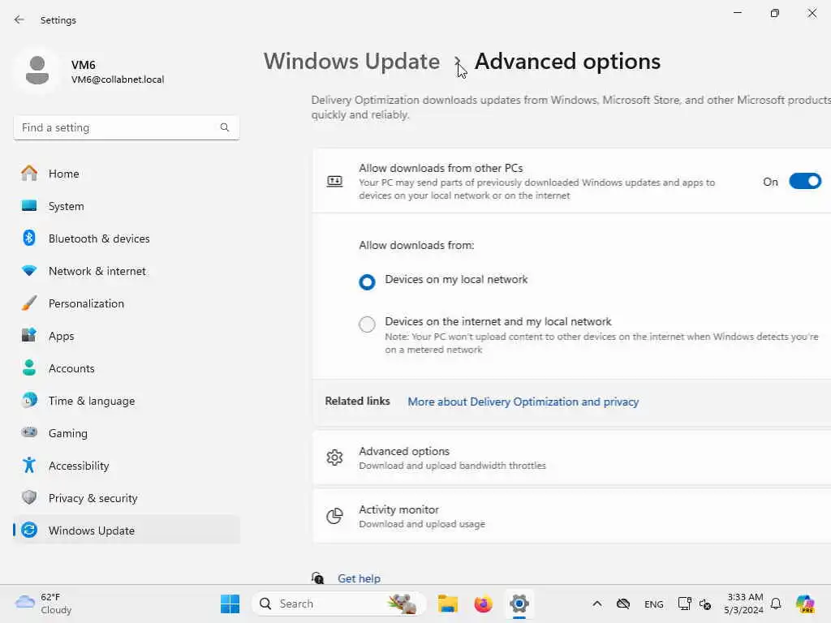Click the Time & language globe icon

pos(29,400)
